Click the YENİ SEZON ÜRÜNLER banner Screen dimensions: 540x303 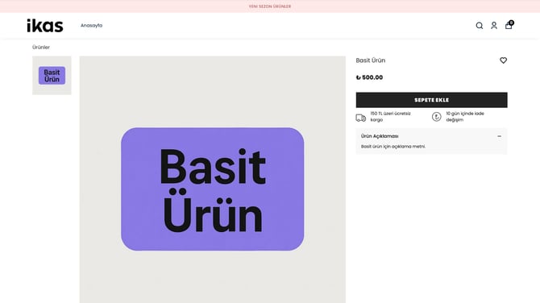270,6
